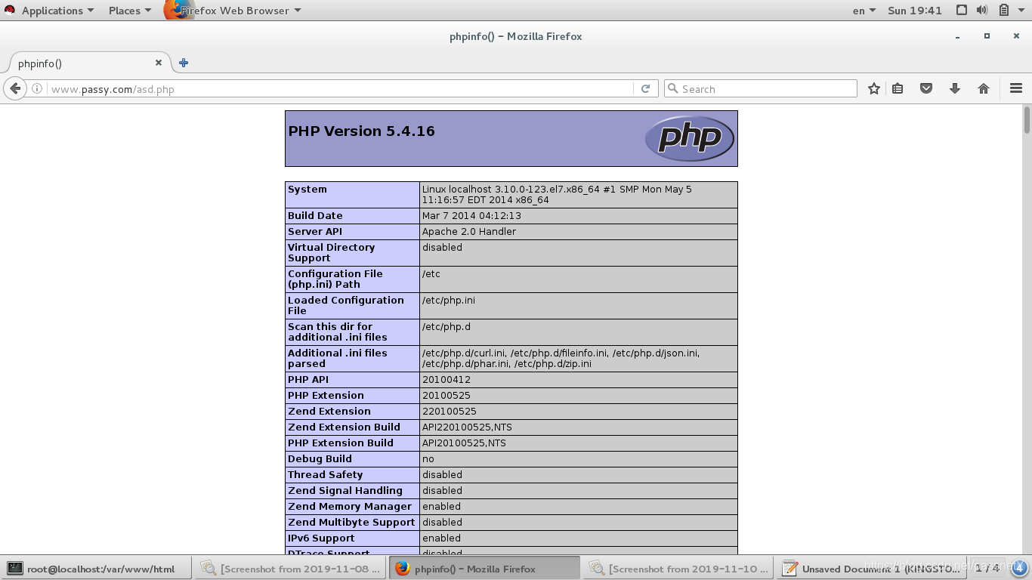Select the /etc/php.ini configuration path
Image resolution: width=1032 pixels, height=580 pixels.
click(x=449, y=301)
